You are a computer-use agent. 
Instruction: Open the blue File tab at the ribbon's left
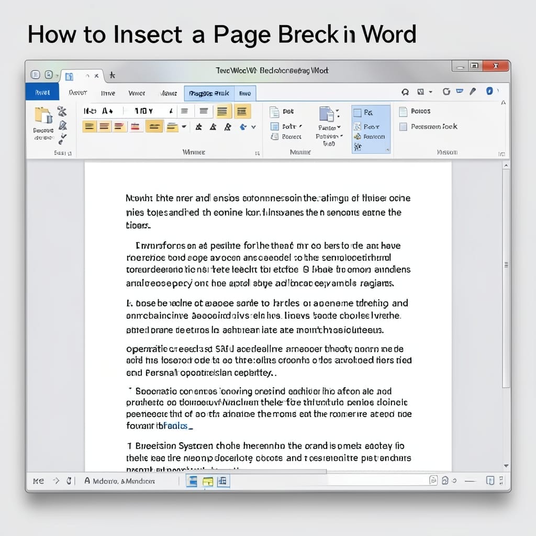point(42,93)
